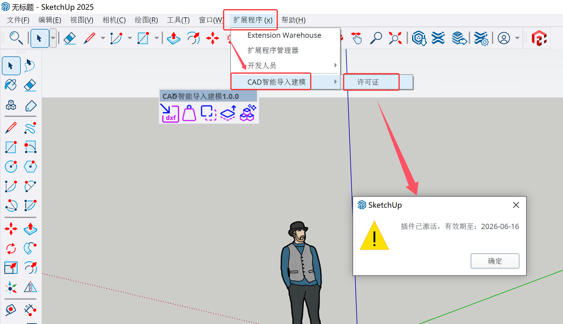Click the 确定 button in dialog
563x324 pixels.
[495, 261]
